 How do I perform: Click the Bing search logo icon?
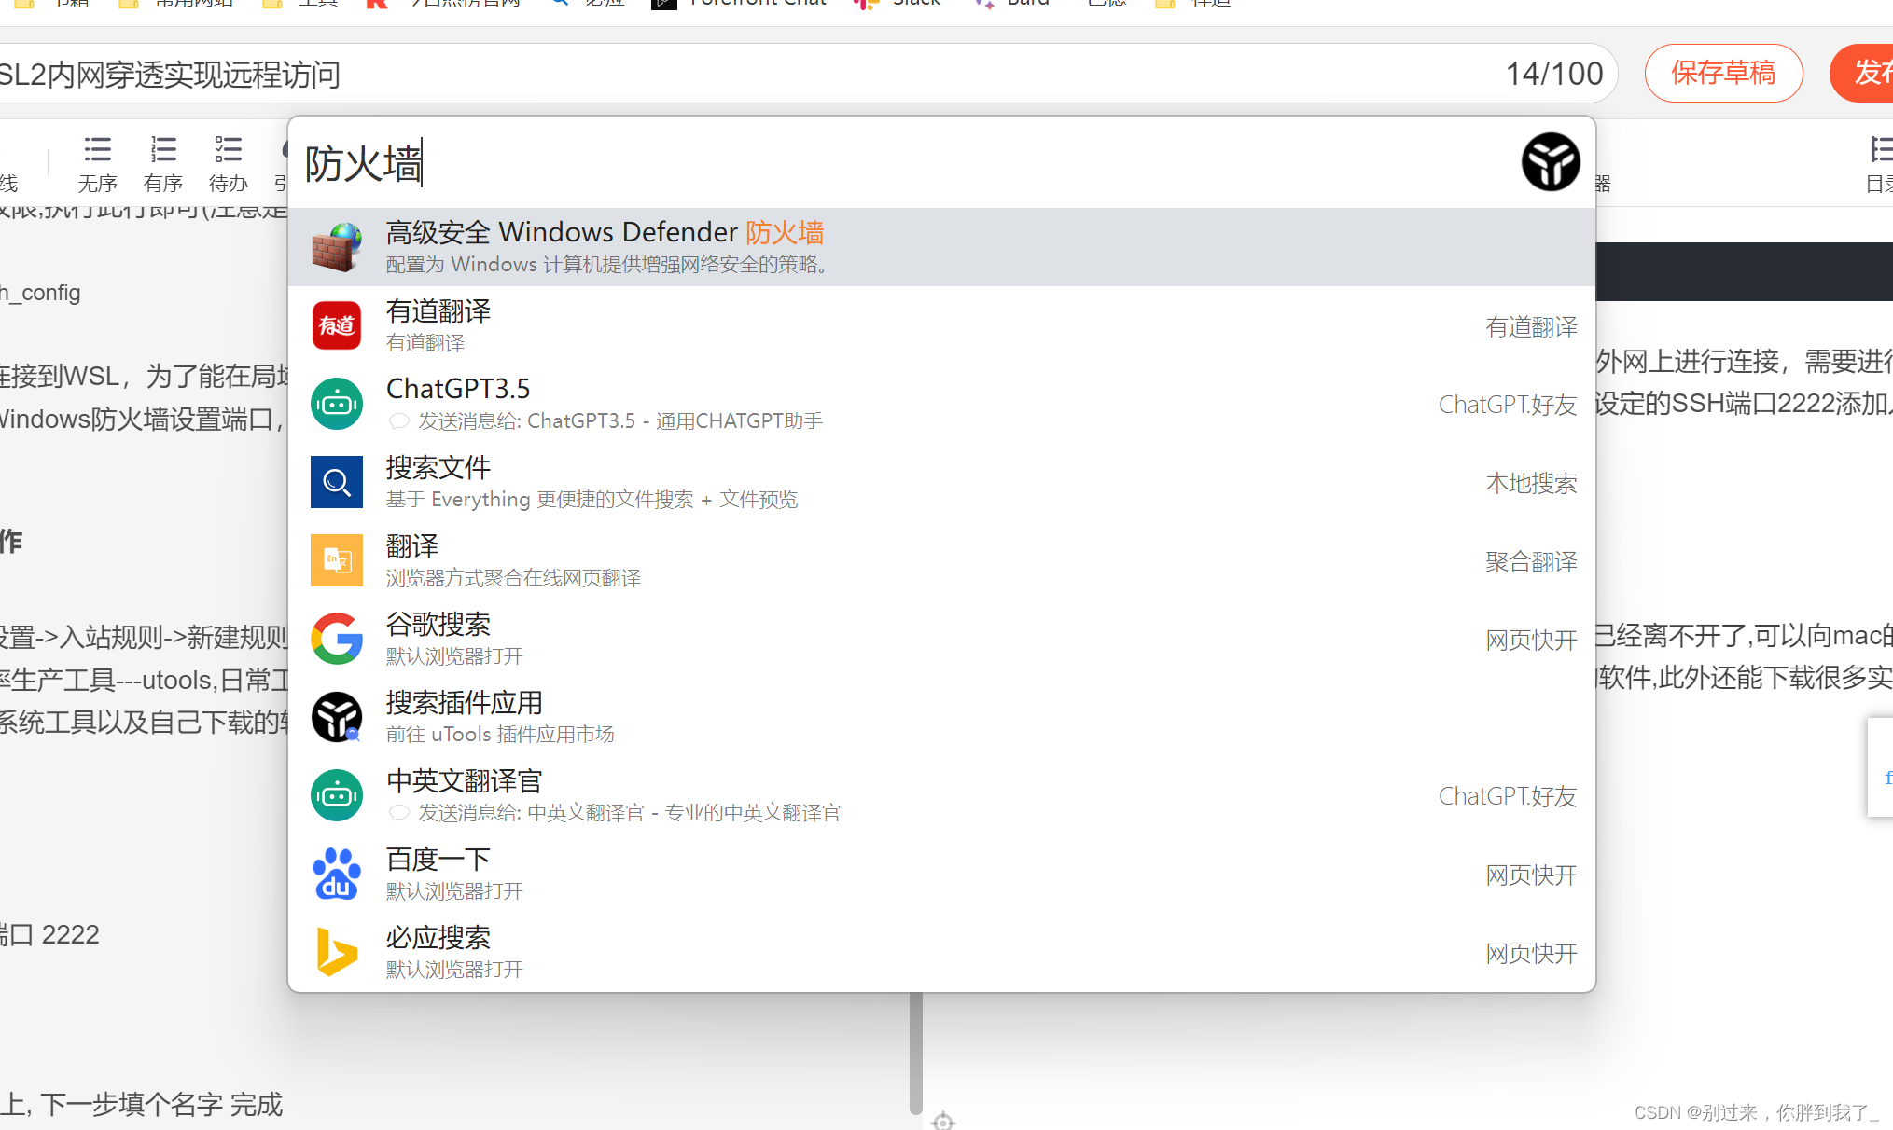pos(337,952)
